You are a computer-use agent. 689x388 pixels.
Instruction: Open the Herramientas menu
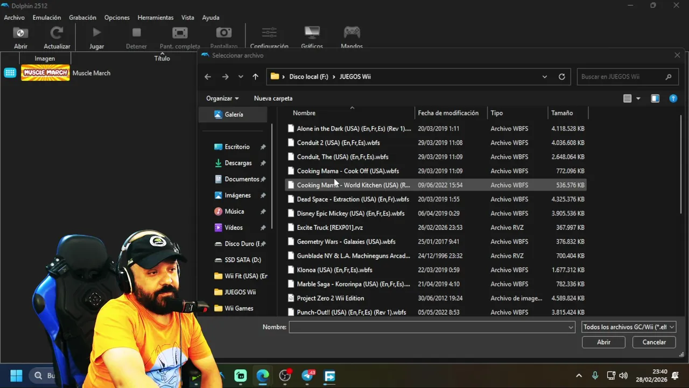click(x=156, y=18)
